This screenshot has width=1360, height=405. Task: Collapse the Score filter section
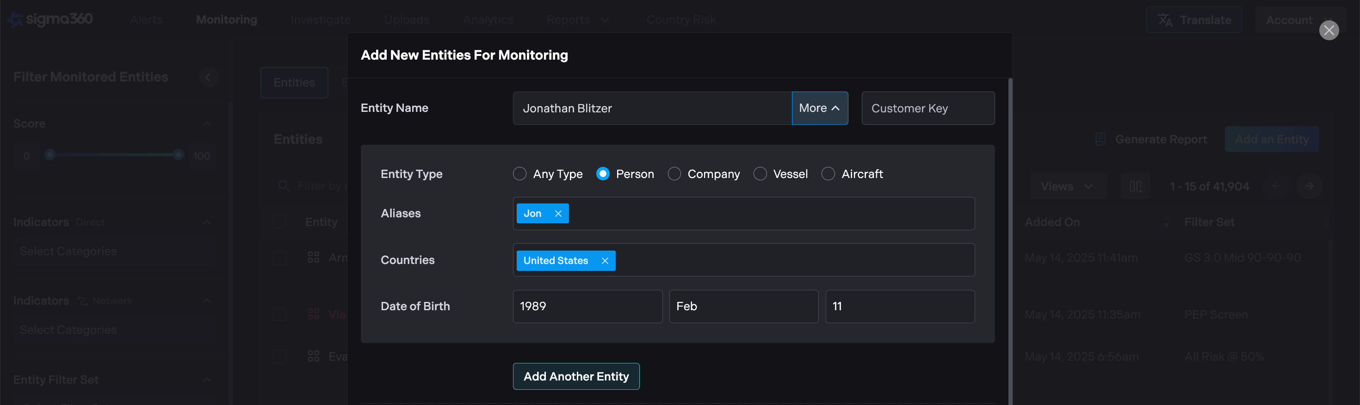207,124
